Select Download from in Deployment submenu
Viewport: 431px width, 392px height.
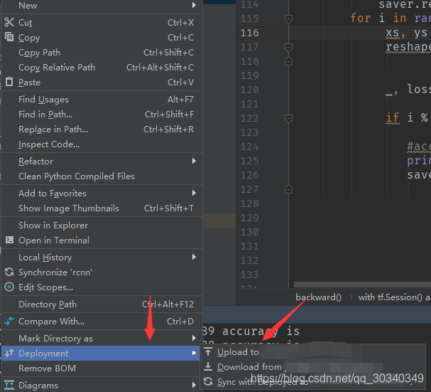point(313,366)
